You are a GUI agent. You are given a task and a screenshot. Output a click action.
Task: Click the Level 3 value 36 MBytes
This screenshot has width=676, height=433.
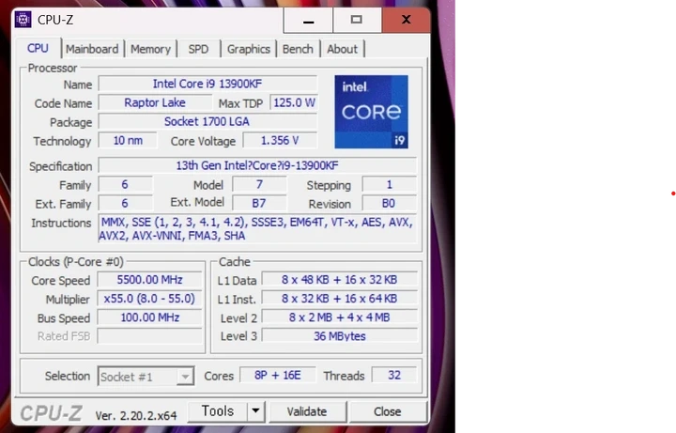coord(339,336)
